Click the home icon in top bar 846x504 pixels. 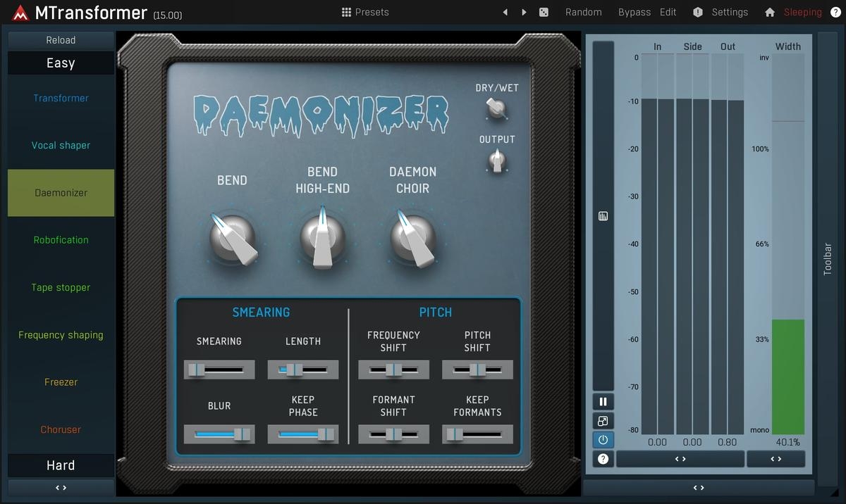(x=770, y=12)
